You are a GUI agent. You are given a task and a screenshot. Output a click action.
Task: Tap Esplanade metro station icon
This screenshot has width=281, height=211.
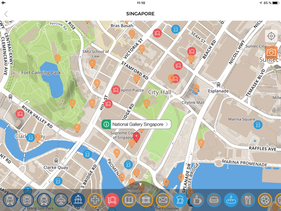[218, 84]
